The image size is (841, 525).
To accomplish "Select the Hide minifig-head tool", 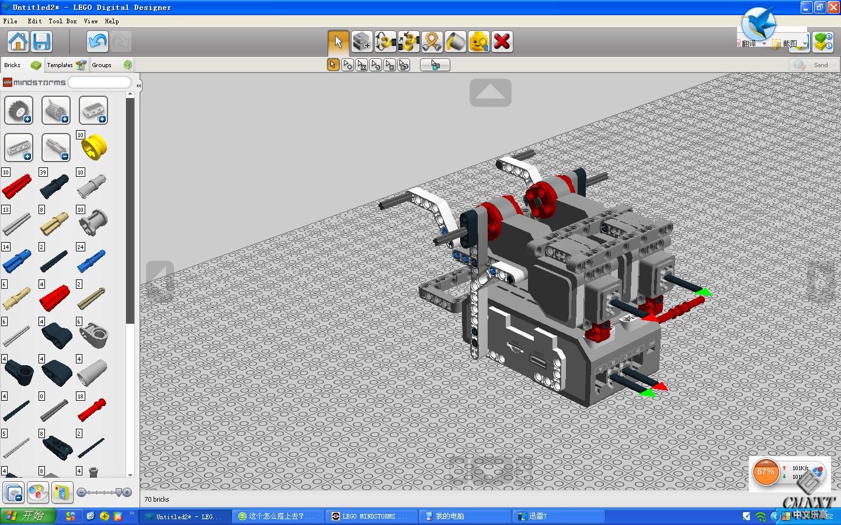I will [479, 42].
